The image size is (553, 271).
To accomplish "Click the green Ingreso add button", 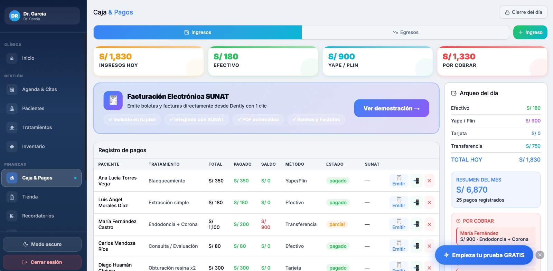I will pos(530,32).
